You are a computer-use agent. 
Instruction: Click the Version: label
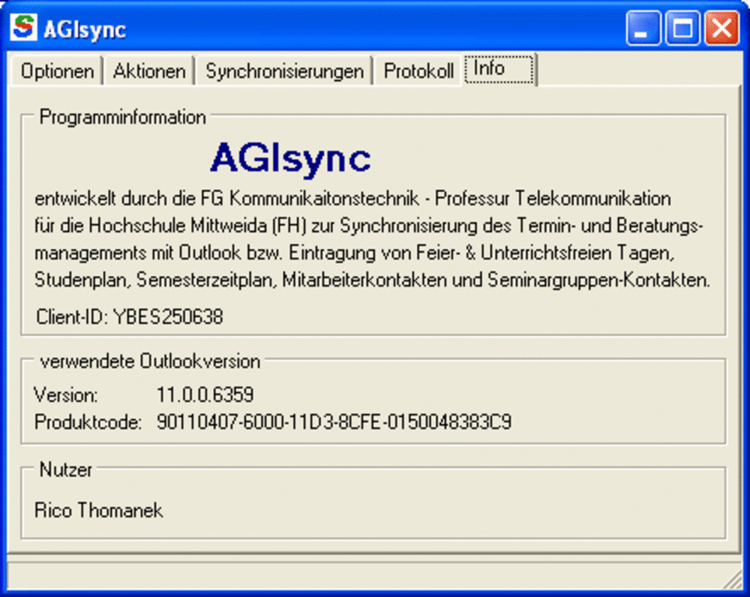point(66,395)
